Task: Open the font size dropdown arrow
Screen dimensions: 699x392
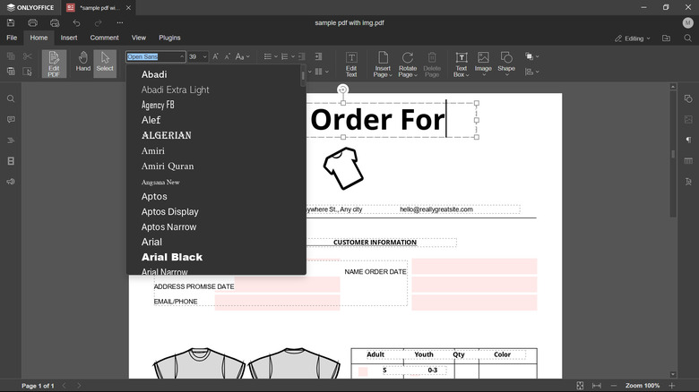Action: point(205,56)
